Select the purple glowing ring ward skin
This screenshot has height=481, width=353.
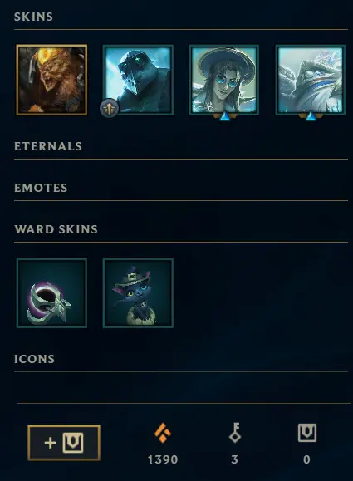pos(51,293)
